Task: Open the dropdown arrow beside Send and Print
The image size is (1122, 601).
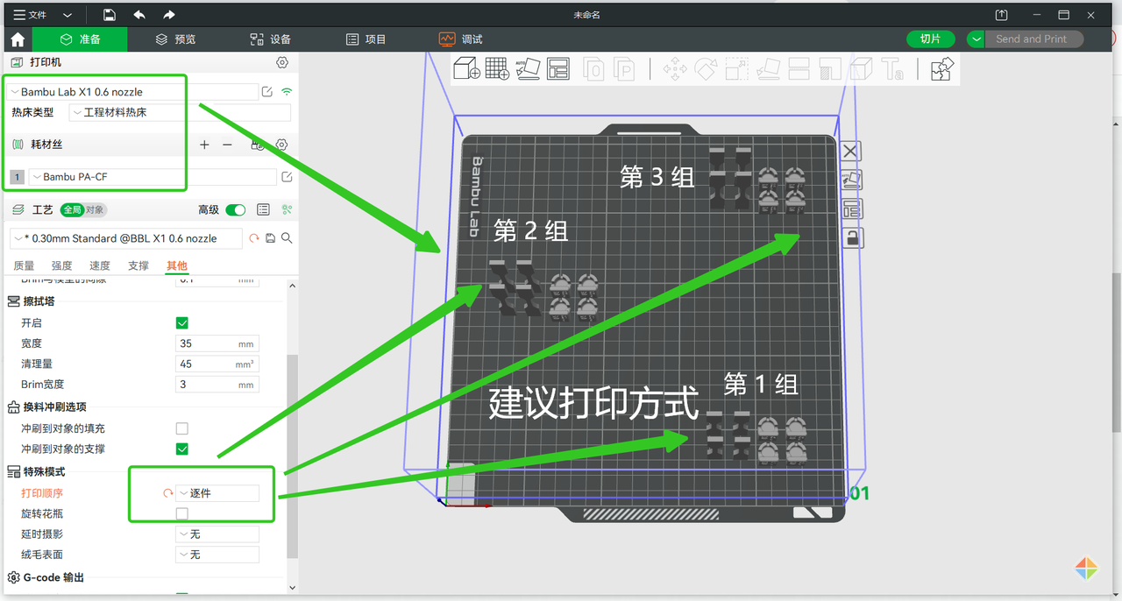Action: (976, 39)
